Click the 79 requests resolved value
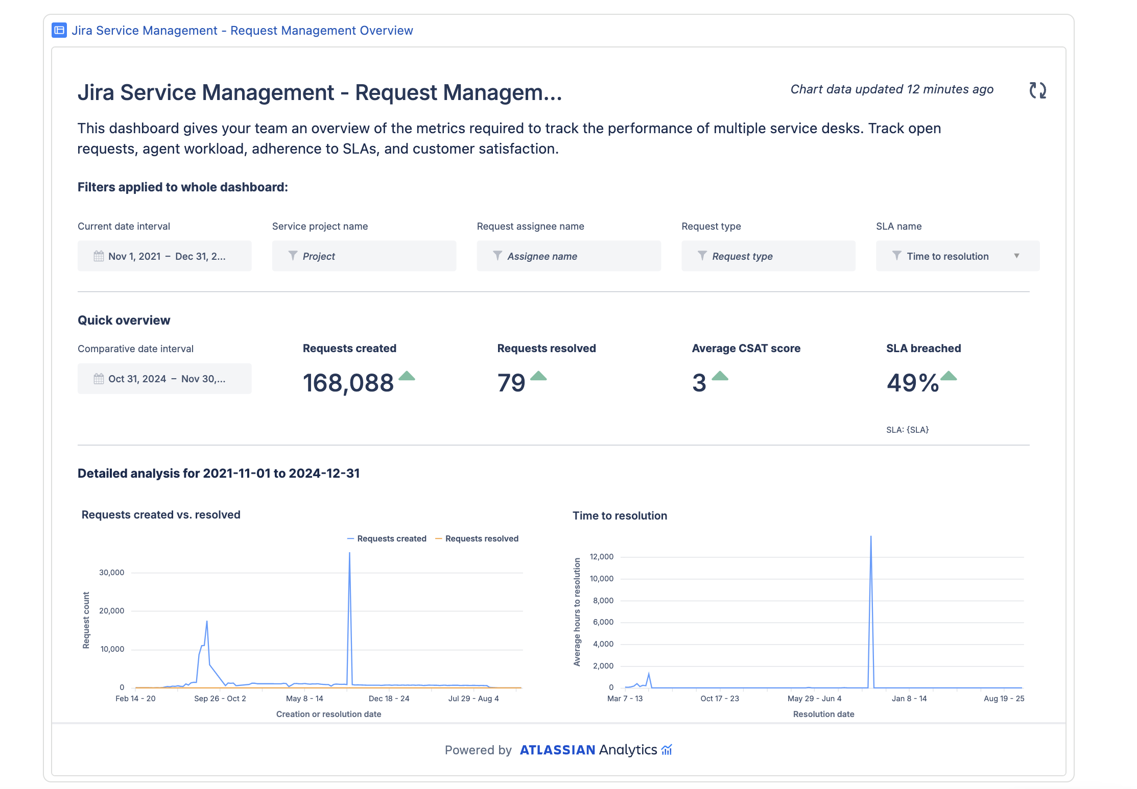The height and width of the screenshot is (789, 1137). [x=511, y=383]
